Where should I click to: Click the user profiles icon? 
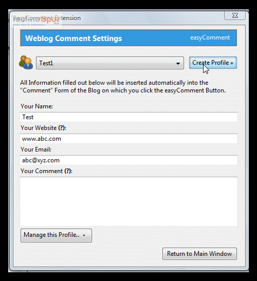click(26, 62)
